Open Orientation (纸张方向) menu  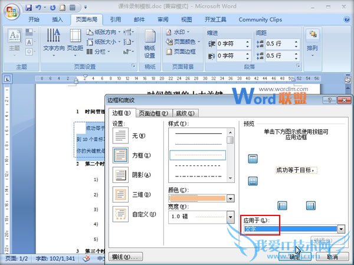click(104, 32)
